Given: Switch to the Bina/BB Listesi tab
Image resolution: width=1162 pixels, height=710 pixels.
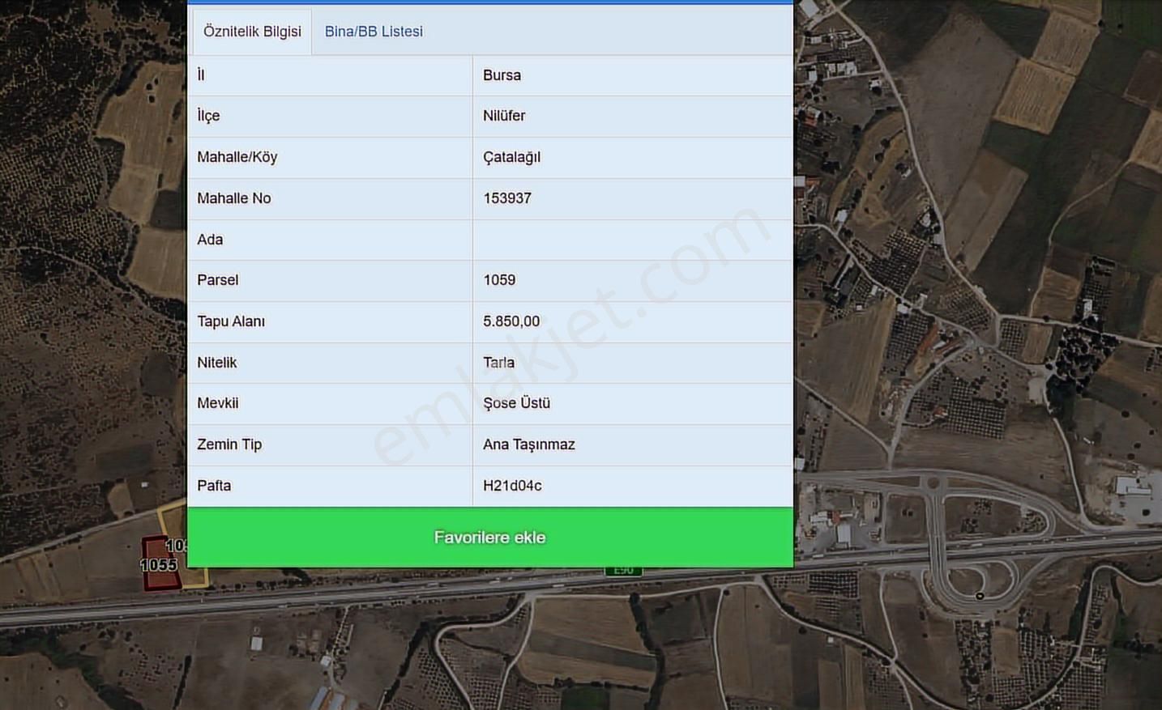Looking at the screenshot, I should 374,32.
